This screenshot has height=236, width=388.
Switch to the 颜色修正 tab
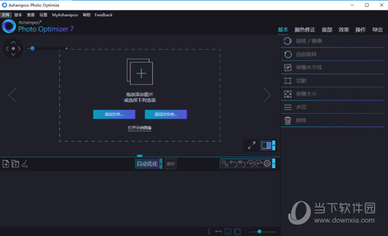pyautogui.click(x=305, y=30)
